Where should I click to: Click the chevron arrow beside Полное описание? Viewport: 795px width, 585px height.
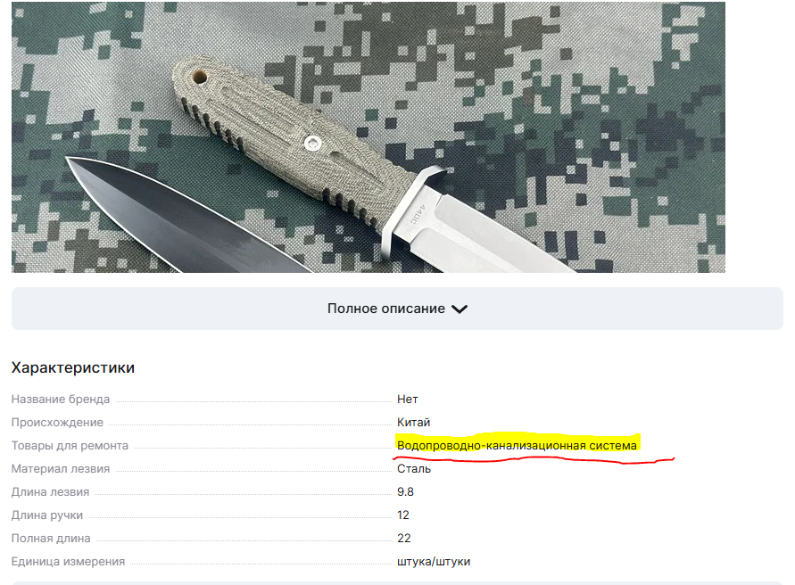pyautogui.click(x=460, y=309)
